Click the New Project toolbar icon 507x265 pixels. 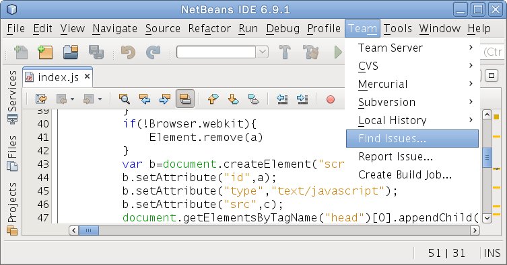pos(45,52)
